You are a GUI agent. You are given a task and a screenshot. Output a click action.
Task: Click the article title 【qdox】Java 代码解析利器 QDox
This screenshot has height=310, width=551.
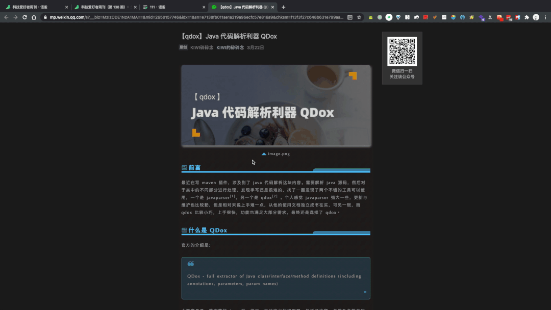click(228, 37)
